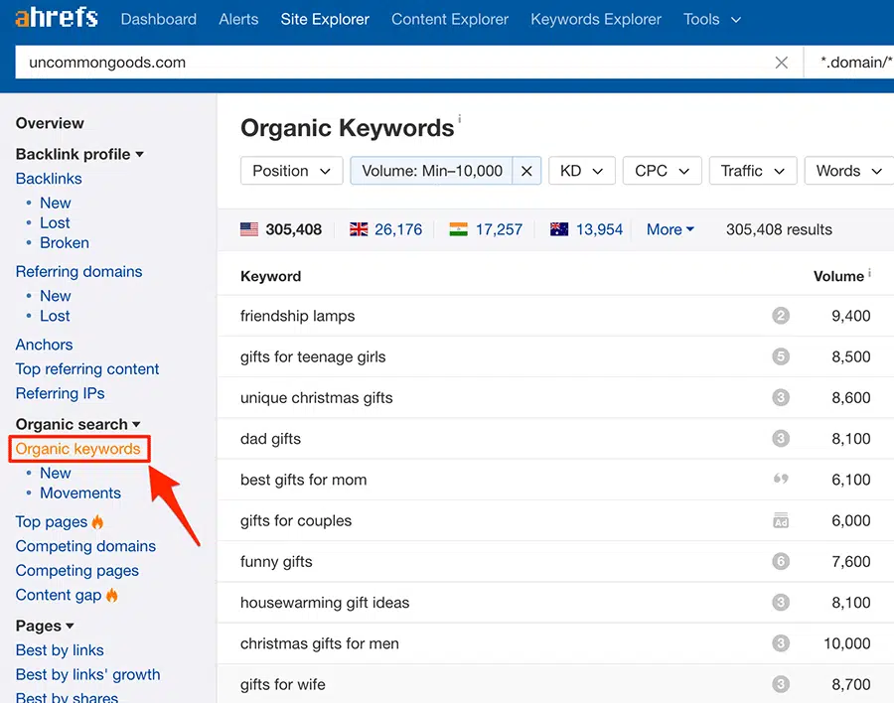Expand the More country list
This screenshot has height=703, width=894.
click(670, 229)
